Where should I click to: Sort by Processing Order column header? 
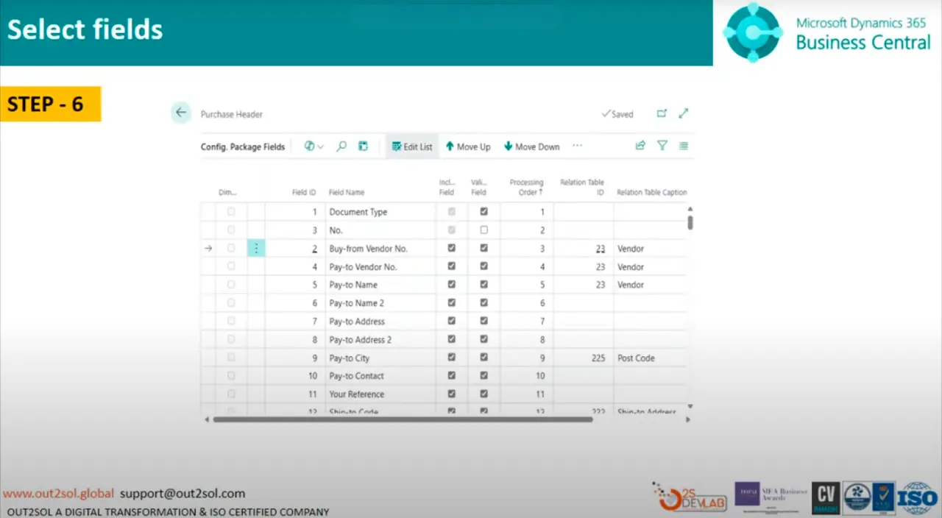coord(526,187)
